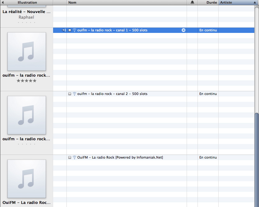
Task: Select the first ouifm album artwork thumbnail
Action: 26,52
